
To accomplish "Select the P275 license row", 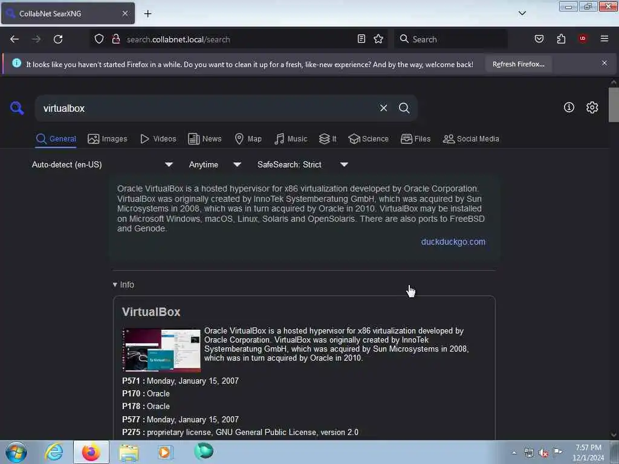I will pyautogui.click(x=241, y=433).
